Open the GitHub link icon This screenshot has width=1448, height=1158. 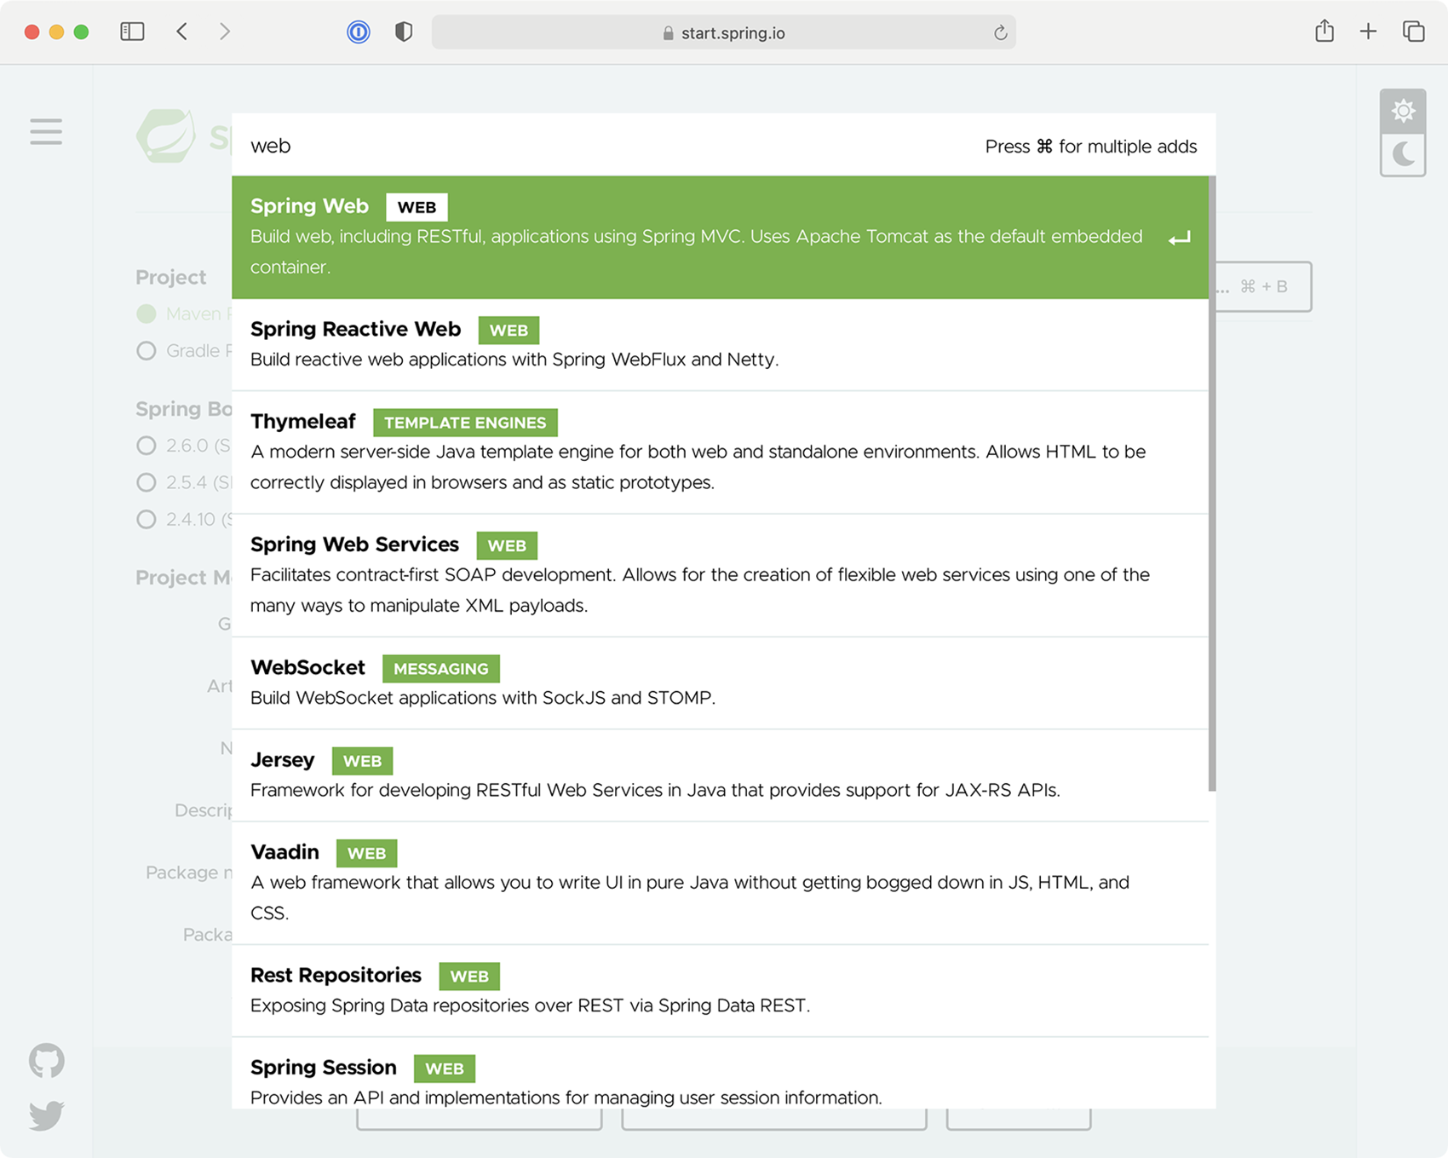47,1061
